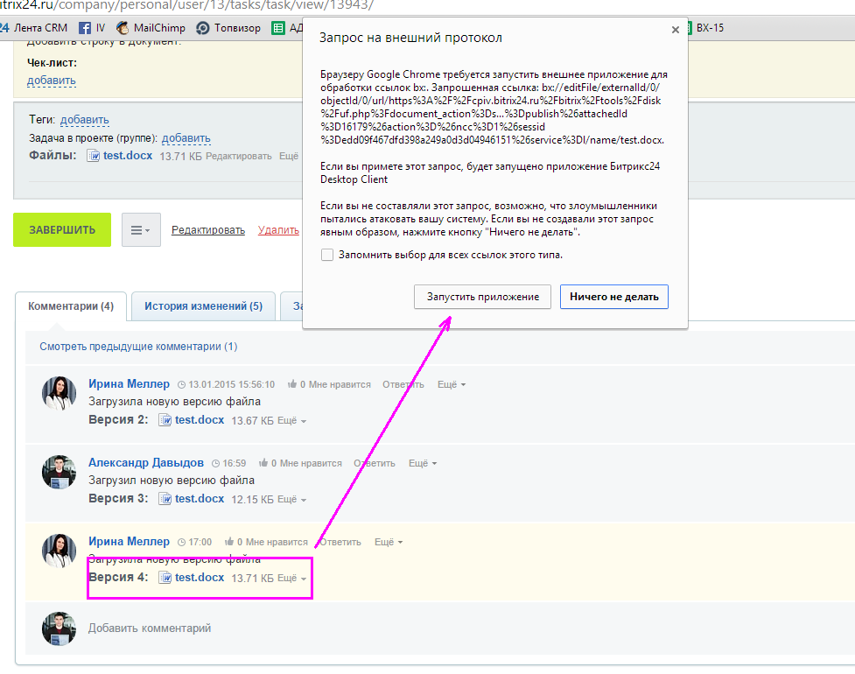Expand Ещё dropdown for Версия 3 file

(x=291, y=499)
